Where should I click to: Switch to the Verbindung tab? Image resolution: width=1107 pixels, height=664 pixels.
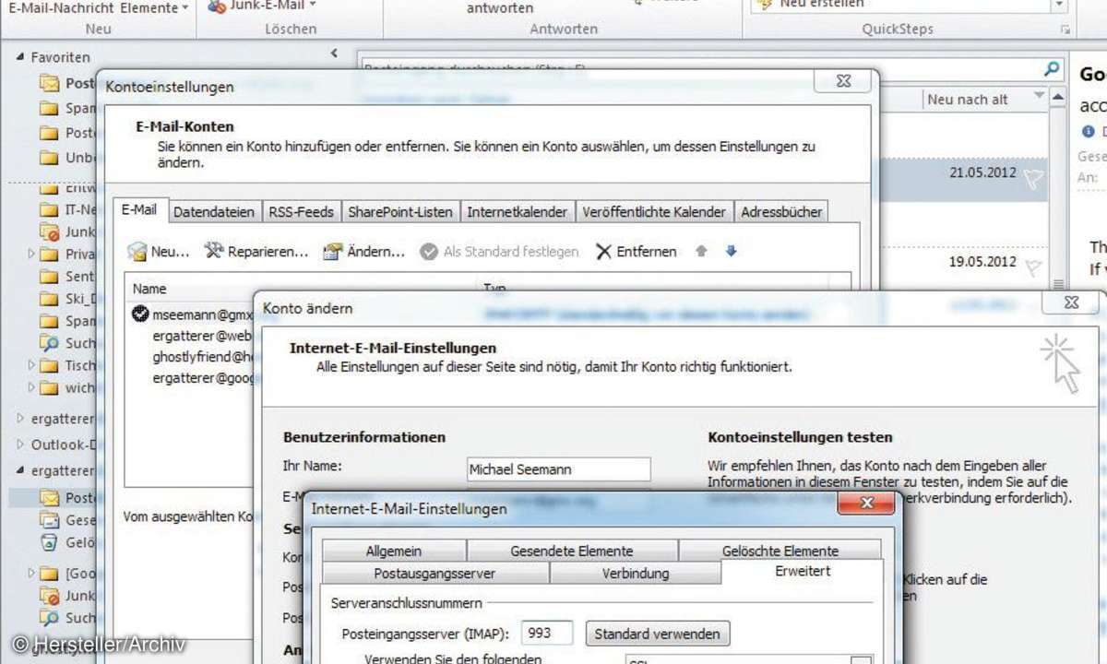coord(636,573)
